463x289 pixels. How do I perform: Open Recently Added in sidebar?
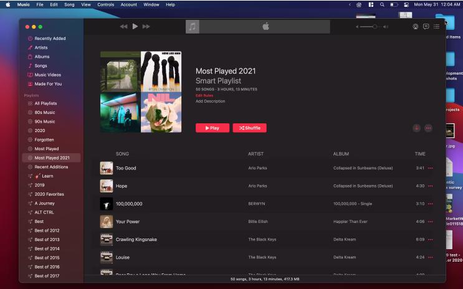[x=50, y=39]
